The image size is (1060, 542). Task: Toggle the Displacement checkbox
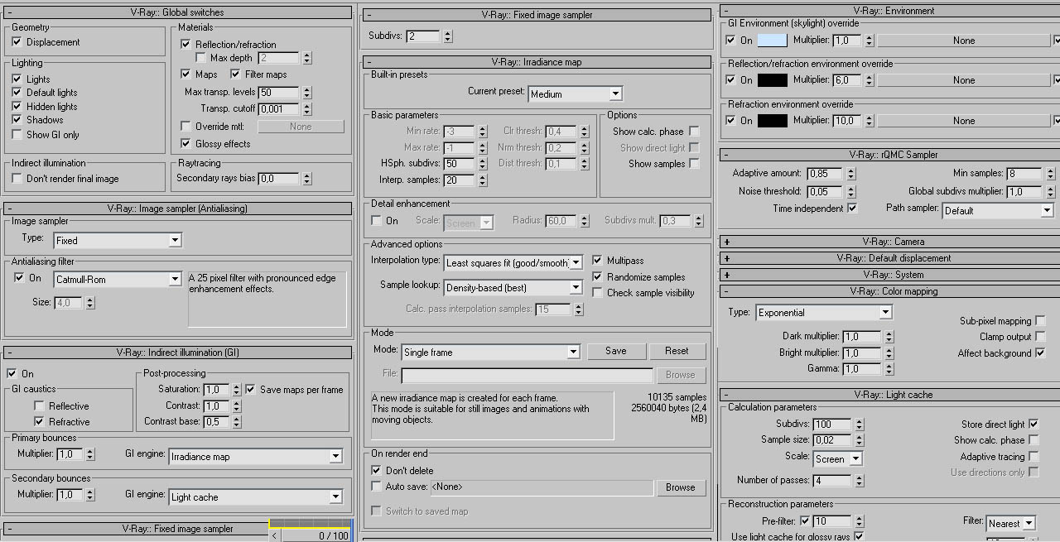click(17, 42)
